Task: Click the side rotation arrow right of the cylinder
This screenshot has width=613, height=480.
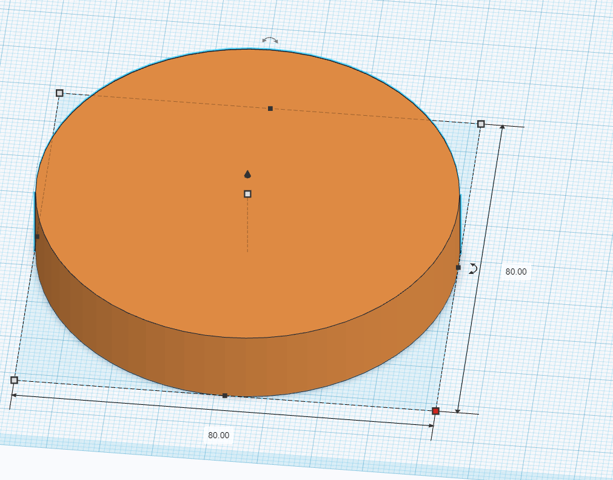Action: (x=474, y=268)
